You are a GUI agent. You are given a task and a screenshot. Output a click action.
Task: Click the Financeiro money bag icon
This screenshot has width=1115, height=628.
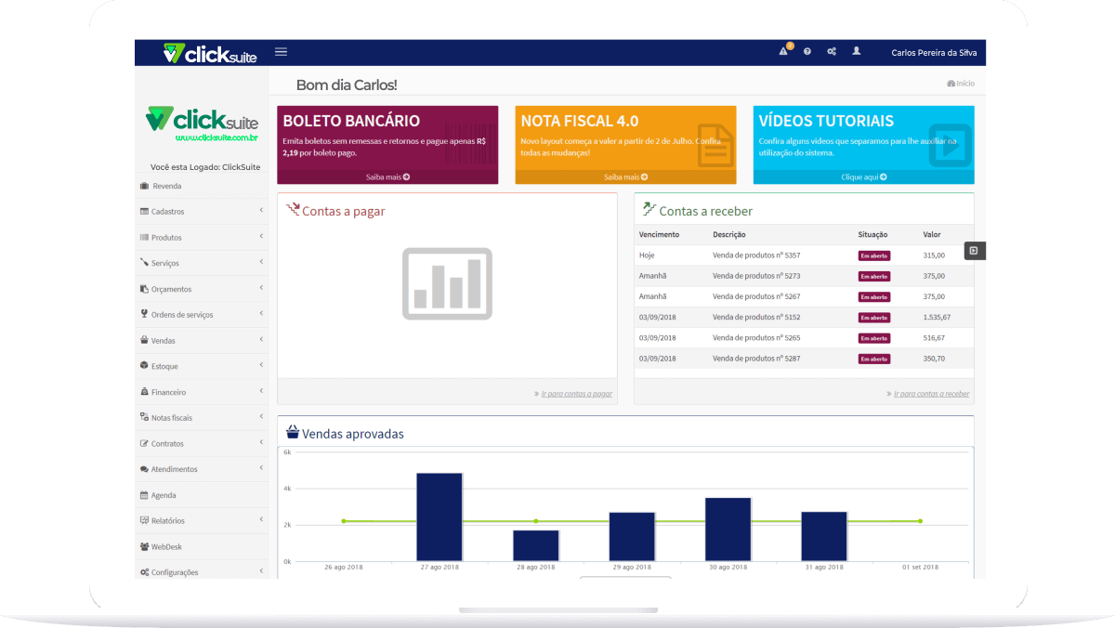pyautogui.click(x=144, y=392)
